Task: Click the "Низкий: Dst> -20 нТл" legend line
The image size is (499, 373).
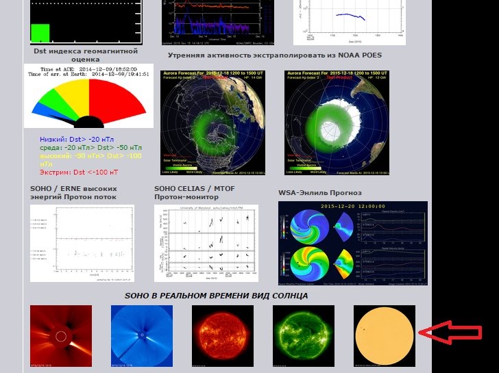Action: pyautogui.click(x=77, y=139)
